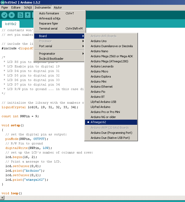Click the Arduino logo in title bar

coord(3,2)
